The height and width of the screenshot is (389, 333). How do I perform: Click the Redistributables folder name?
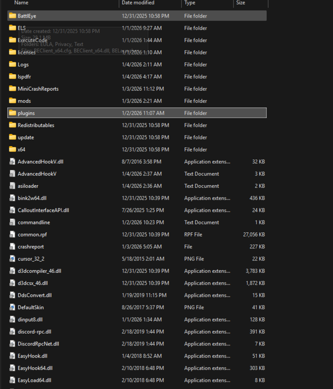(36, 126)
